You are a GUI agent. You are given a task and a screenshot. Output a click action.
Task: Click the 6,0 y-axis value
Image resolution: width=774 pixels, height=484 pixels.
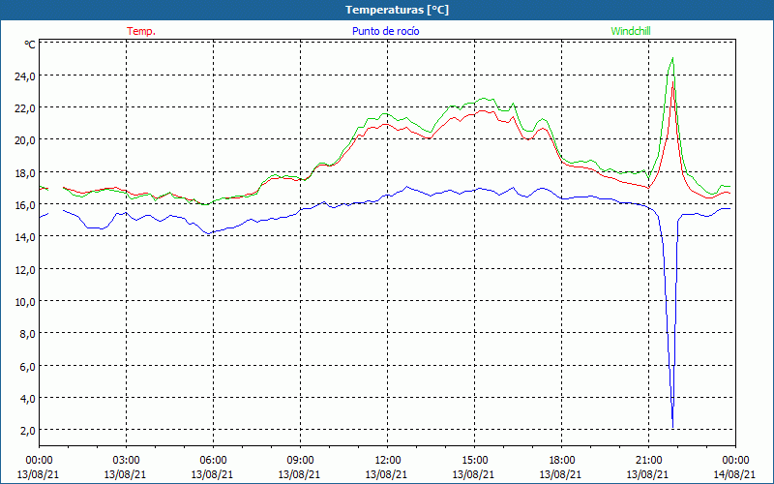pos(27,366)
